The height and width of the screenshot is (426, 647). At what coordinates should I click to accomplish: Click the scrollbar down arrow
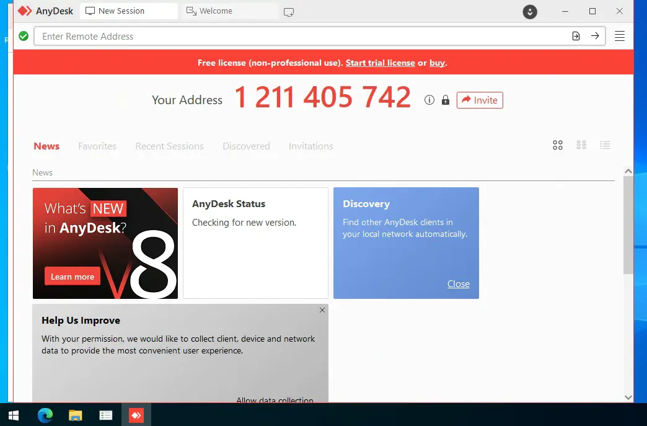click(x=628, y=397)
